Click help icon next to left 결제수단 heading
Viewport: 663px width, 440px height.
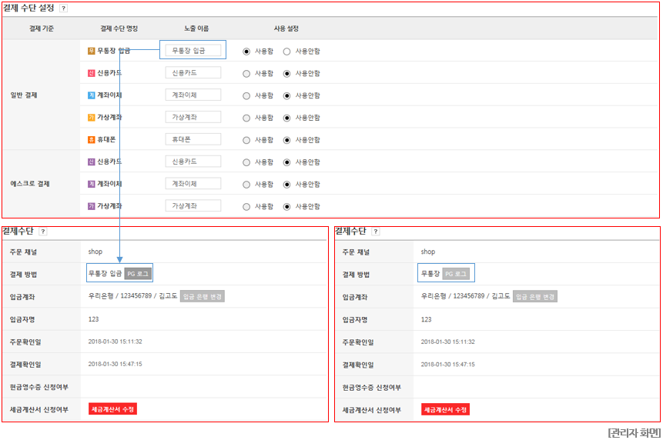point(42,232)
